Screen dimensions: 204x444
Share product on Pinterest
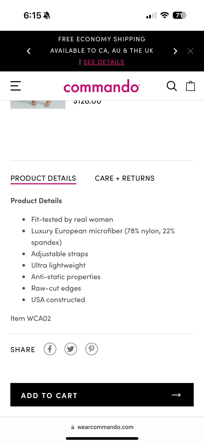[x=91, y=349]
